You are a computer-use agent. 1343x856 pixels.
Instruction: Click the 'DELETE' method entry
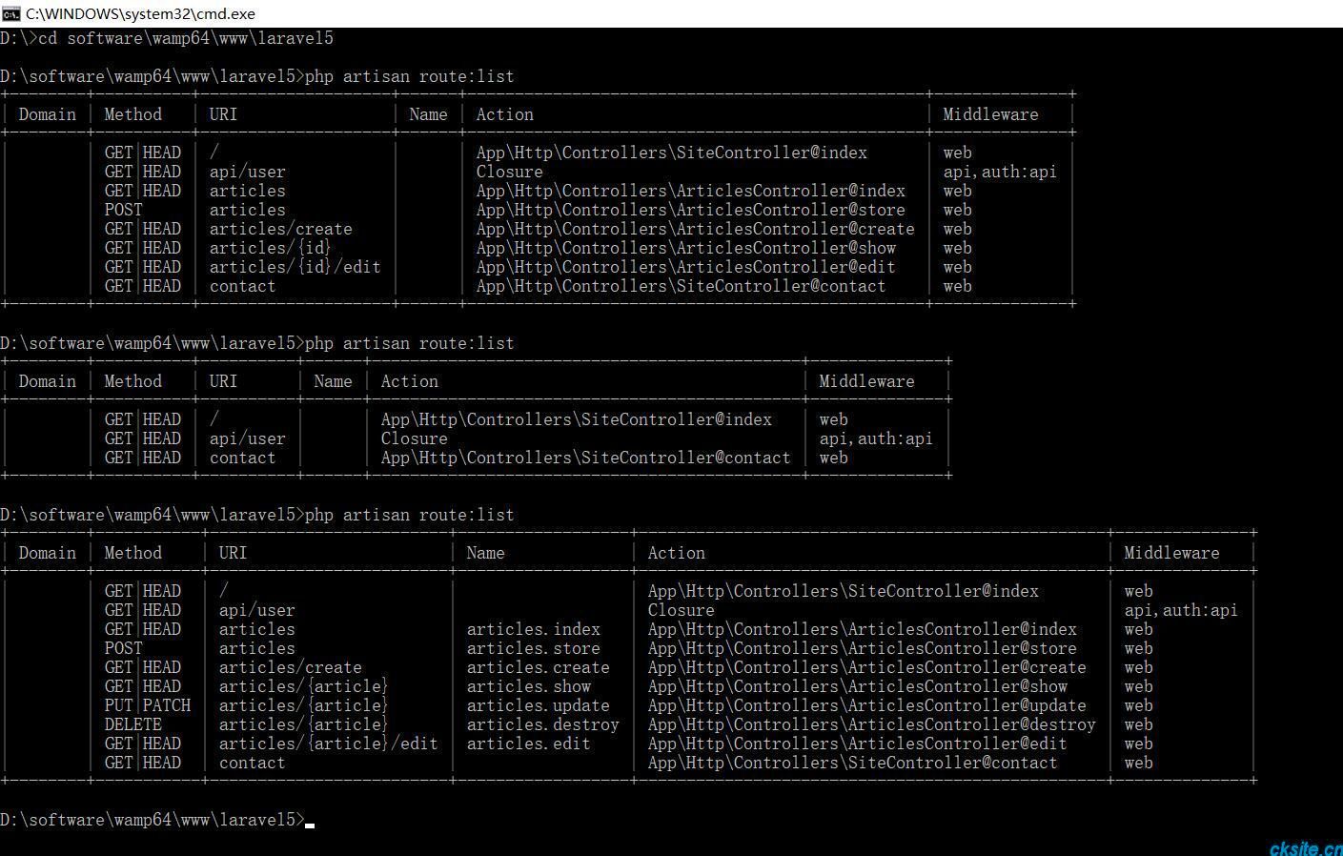(x=133, y=724)
